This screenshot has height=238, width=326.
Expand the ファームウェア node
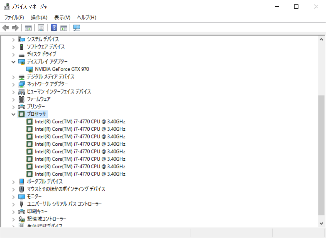pyautogui.click(x=14, y=100)
